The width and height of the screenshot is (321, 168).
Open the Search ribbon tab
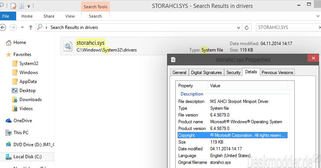[x=95, y=16]
